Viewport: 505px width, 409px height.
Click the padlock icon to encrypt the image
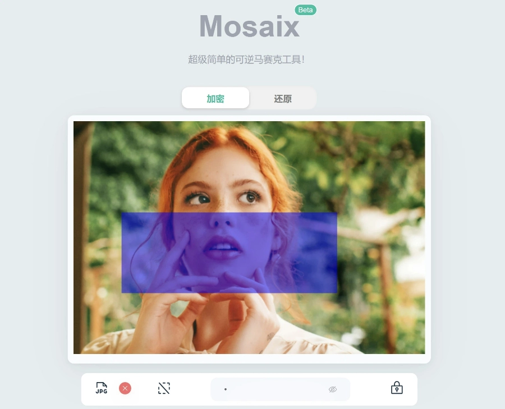coord(397,388)
